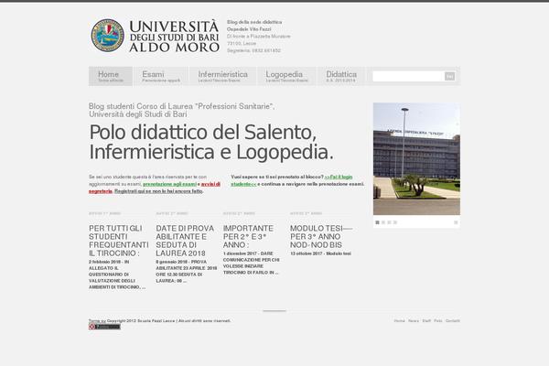549x366 pixels.
Task: Click the Università di Bari seal logo
Action: pos(107,36)
